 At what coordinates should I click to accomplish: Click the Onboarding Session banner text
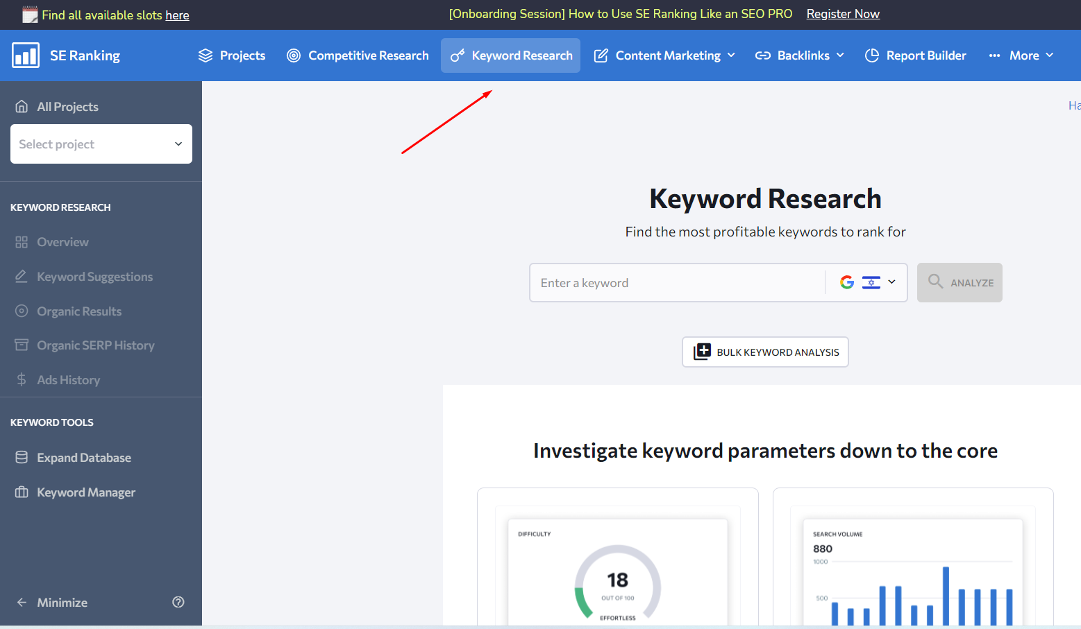(x=621, y=14)
